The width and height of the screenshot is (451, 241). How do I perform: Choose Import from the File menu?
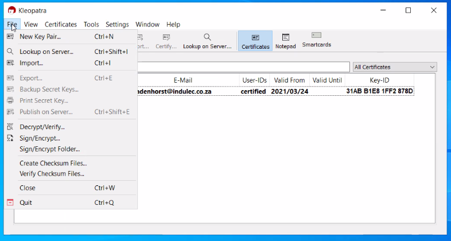71,63
